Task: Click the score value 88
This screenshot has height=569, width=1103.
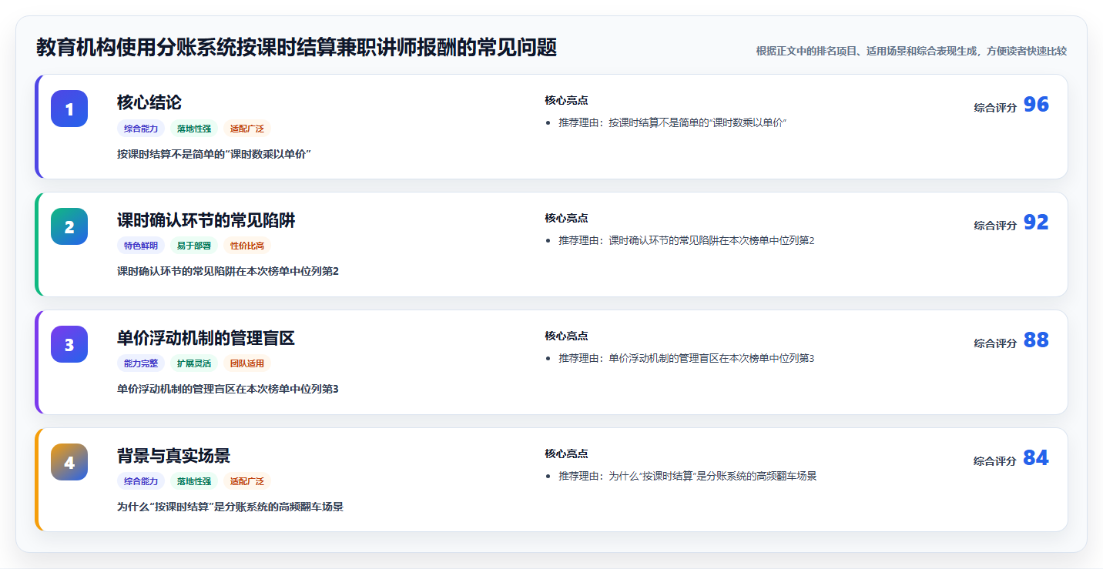Action: pos(1036,340)
